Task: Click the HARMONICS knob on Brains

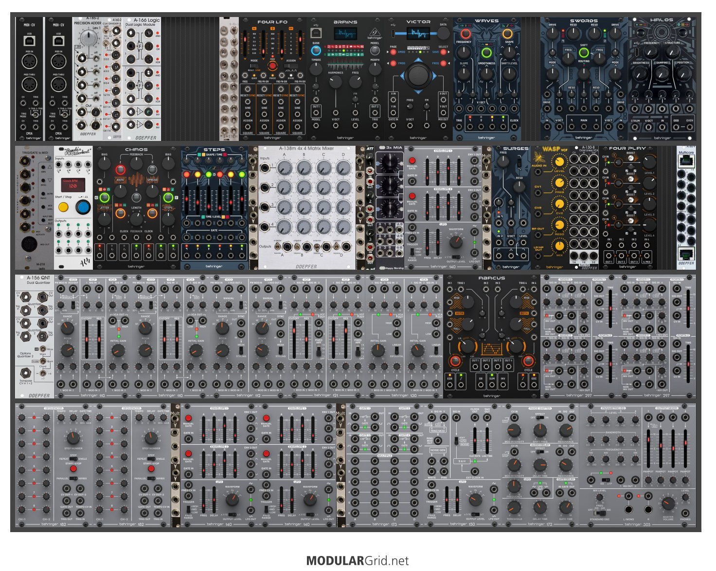Action: [x=336, y=81]
